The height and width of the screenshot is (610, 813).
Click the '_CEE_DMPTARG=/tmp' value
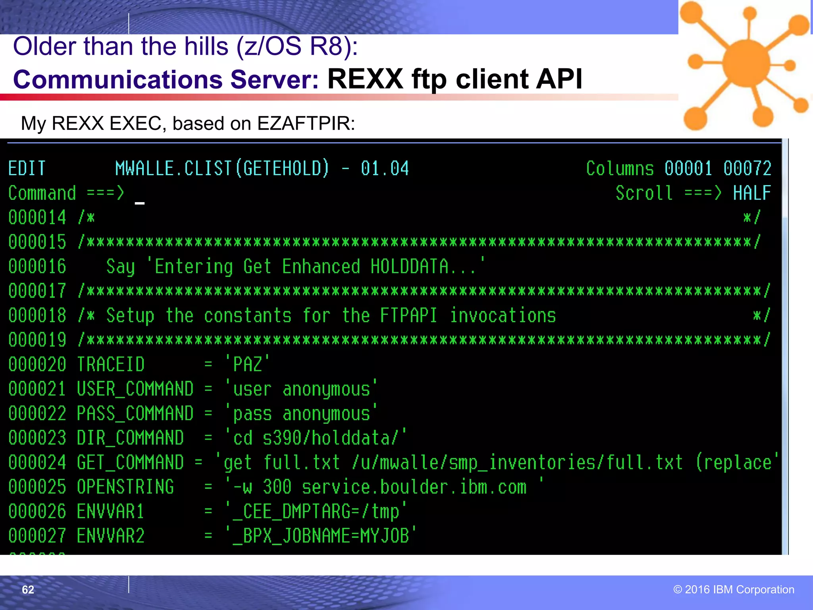pyautogui.click(x=316, y=512)
